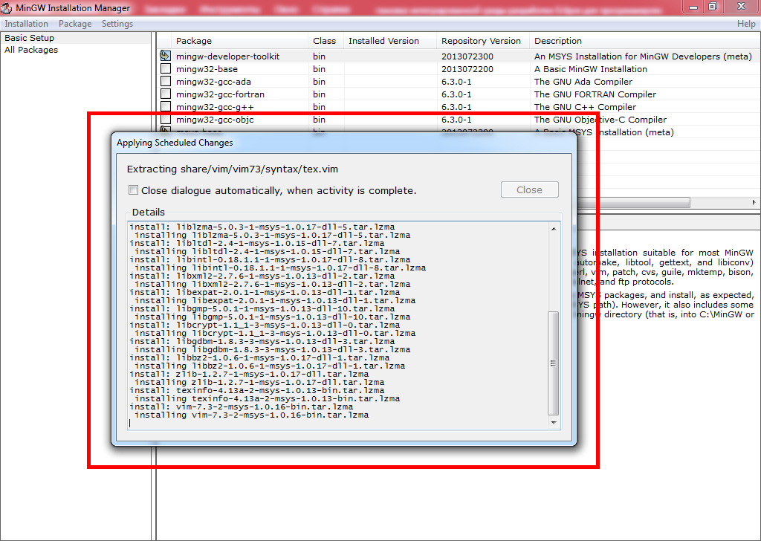
Task: Expand the Settings menu
Action: click(117, 24)
